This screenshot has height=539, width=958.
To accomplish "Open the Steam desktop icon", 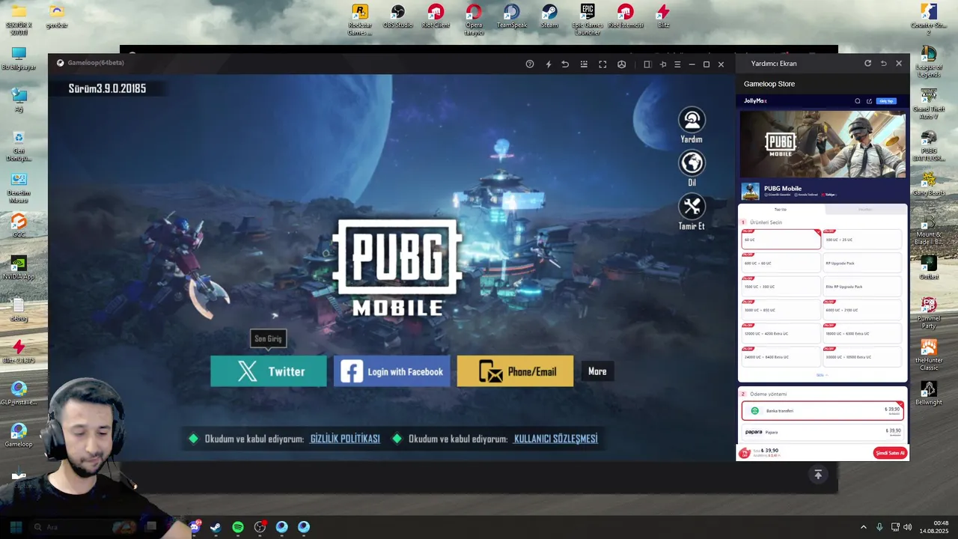I will click(549, 16).
